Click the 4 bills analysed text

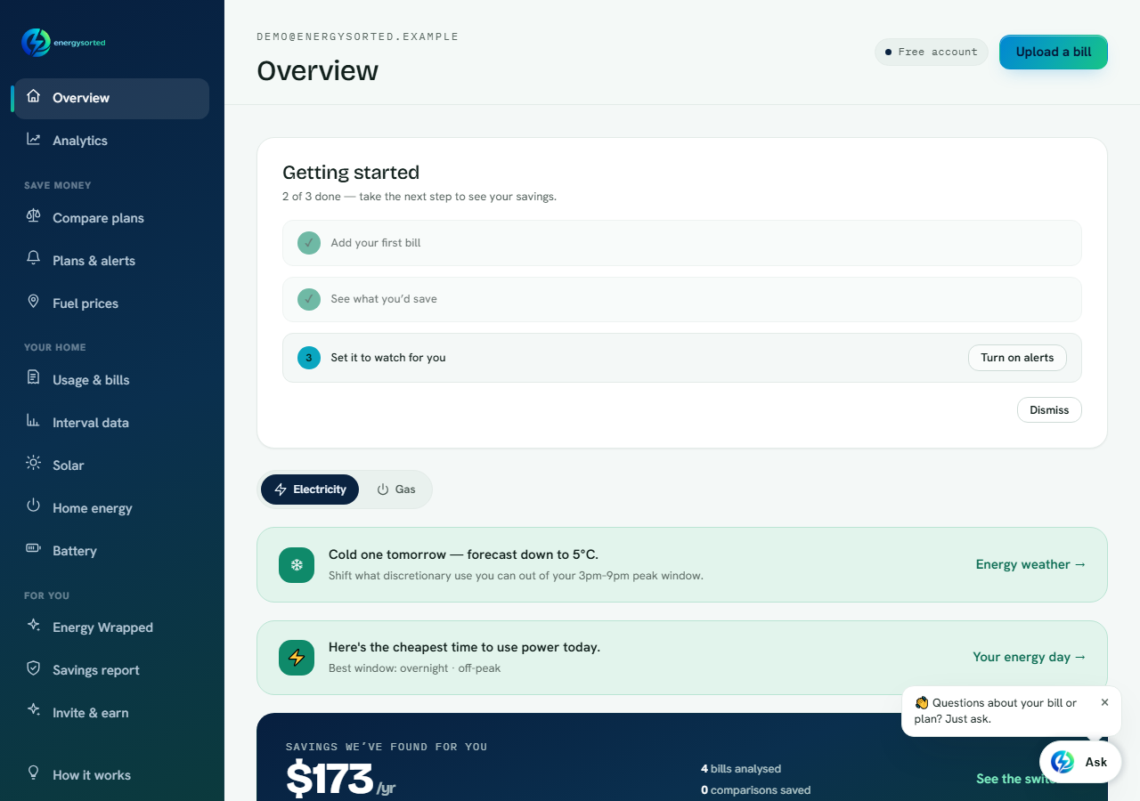point(741,769)
